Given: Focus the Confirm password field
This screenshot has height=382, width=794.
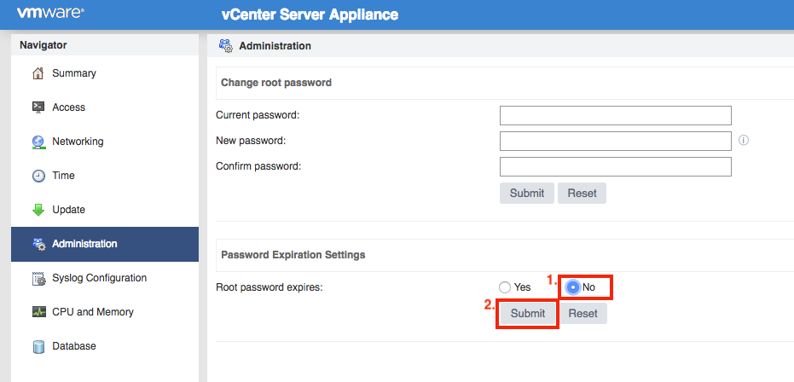Looking at the screenshot, I should 615,166.
